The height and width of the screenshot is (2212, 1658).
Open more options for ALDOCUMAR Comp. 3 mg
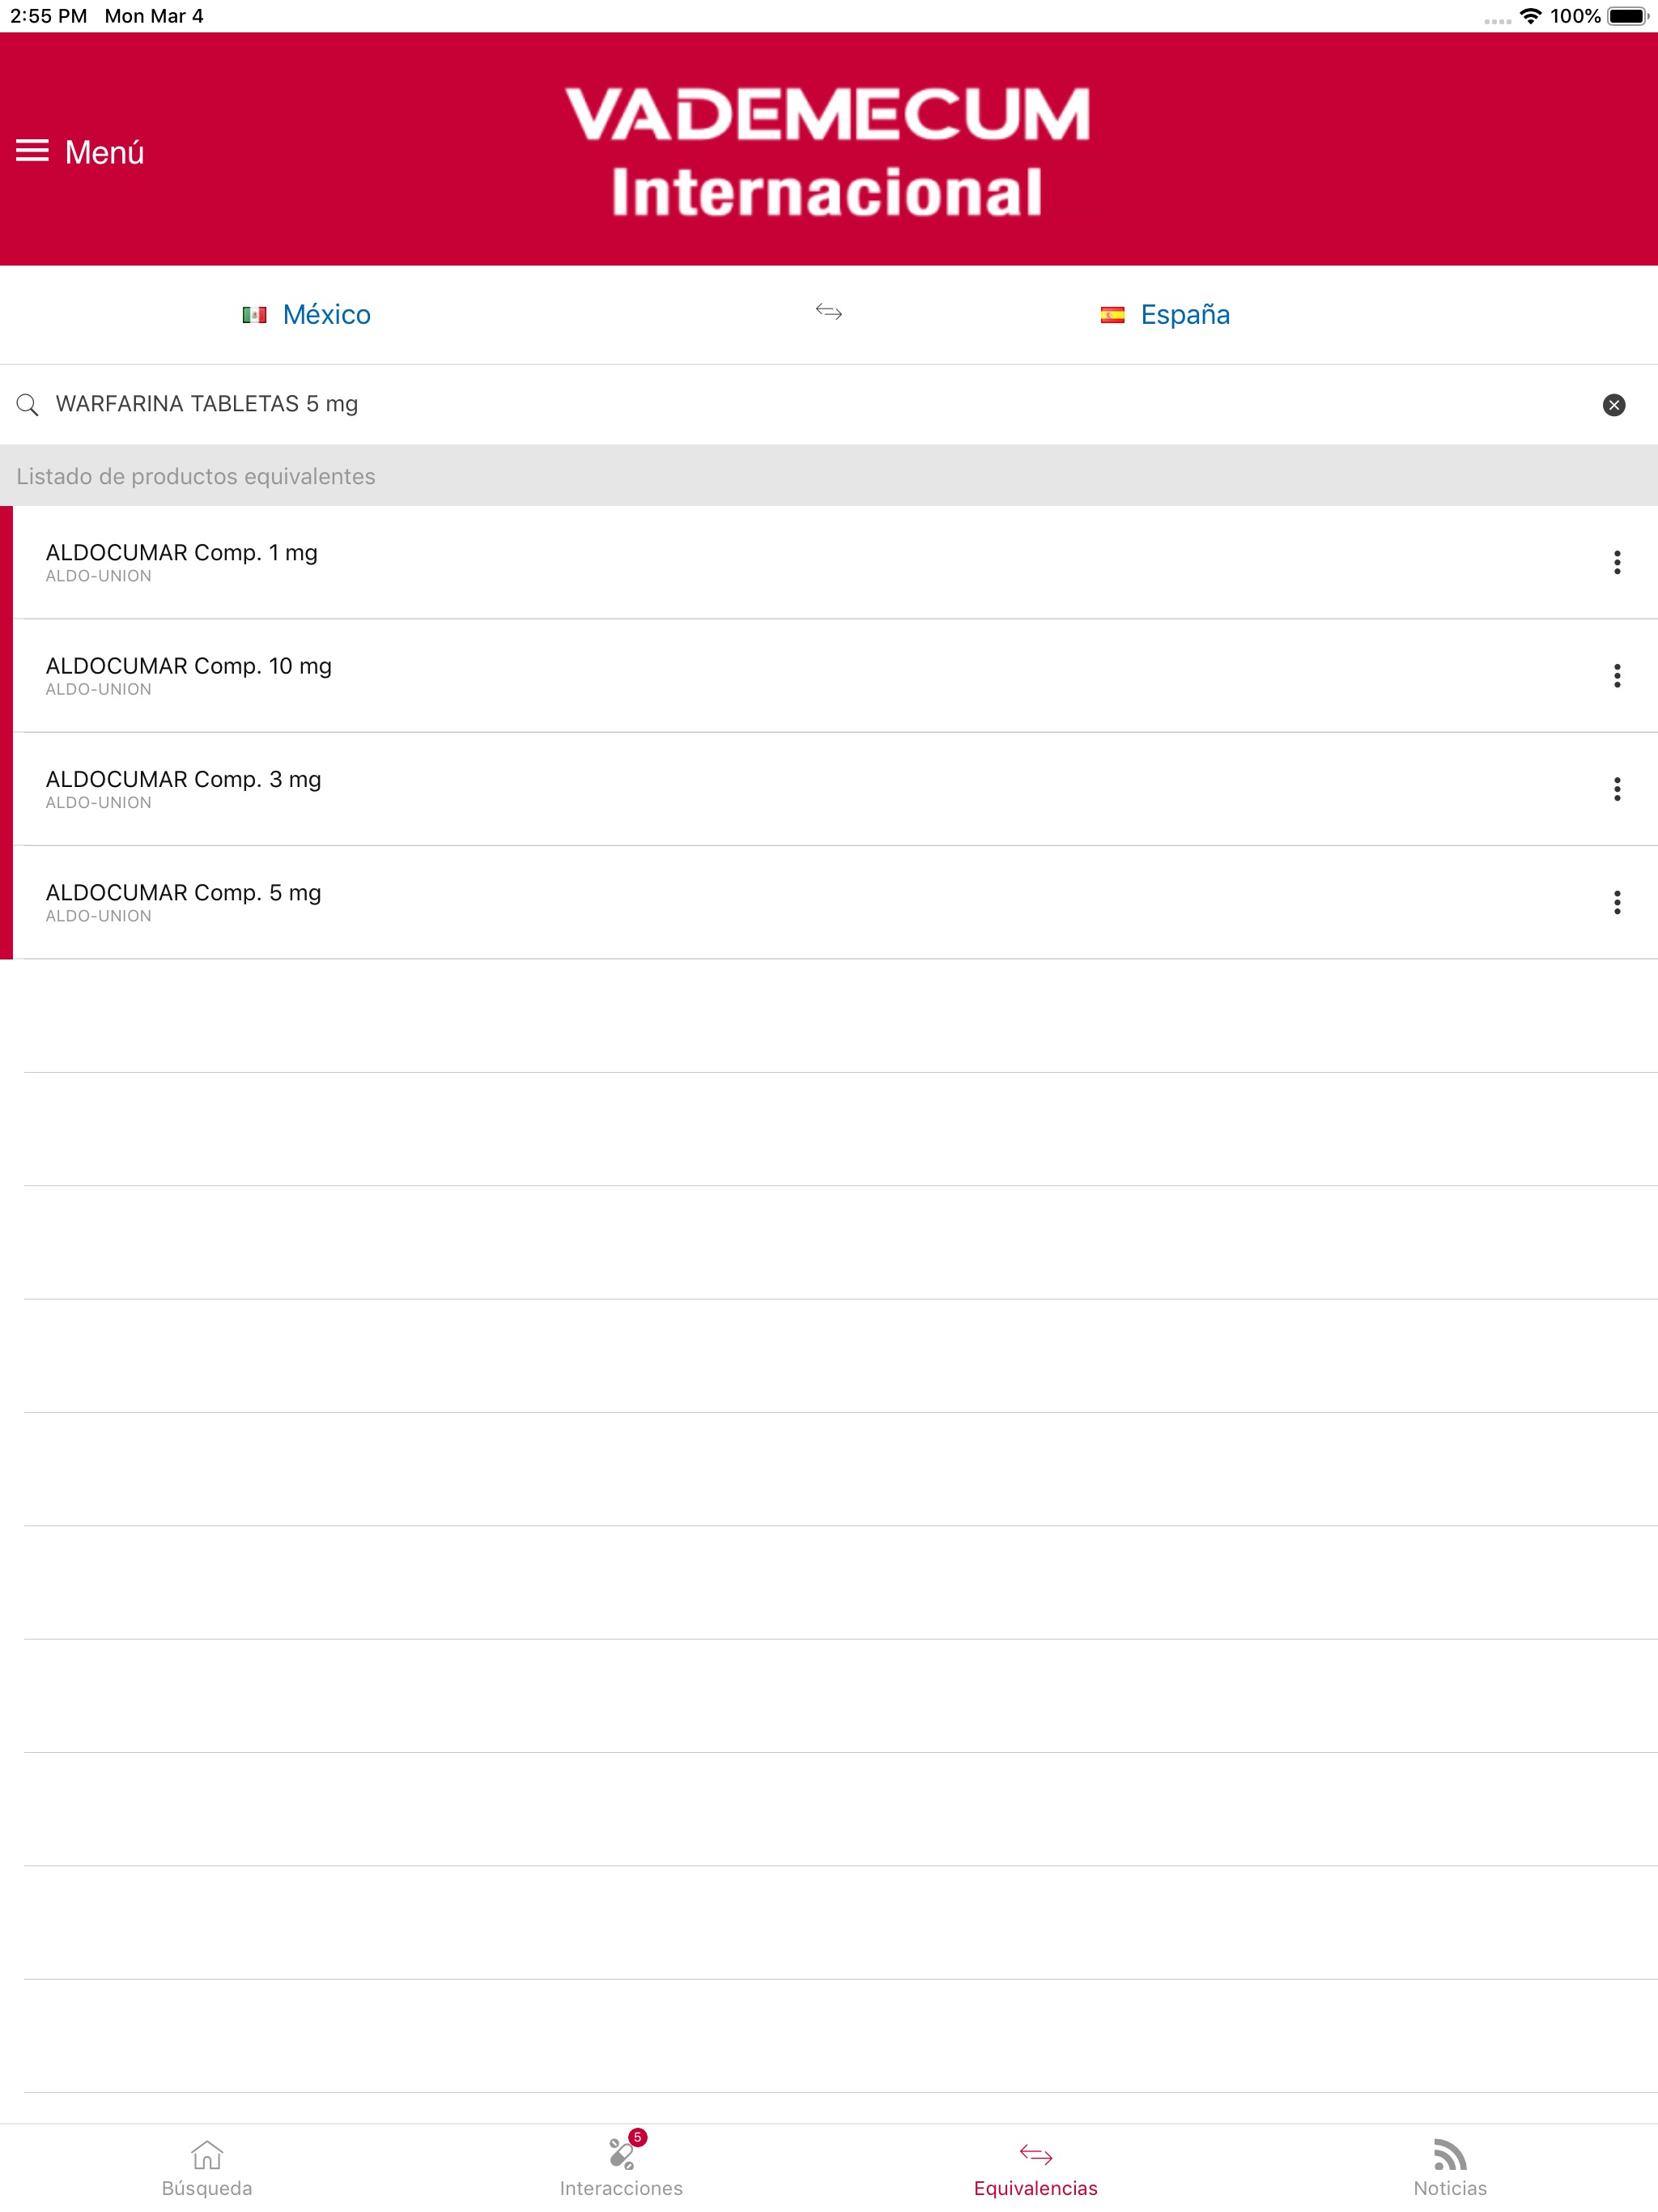coord(1616,789)
